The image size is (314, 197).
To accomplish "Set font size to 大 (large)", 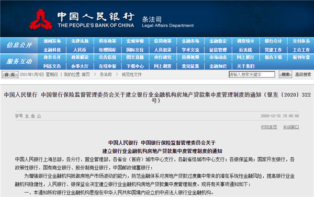I will point(27,116).
